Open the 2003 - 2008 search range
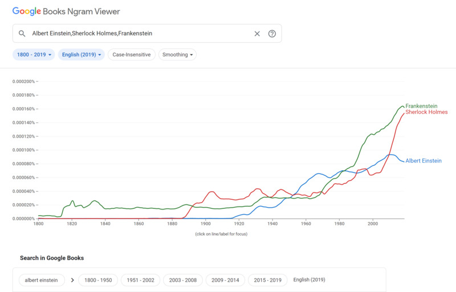Image resolution: width=456 pixels, height=292 pixels. click(182, 280)
